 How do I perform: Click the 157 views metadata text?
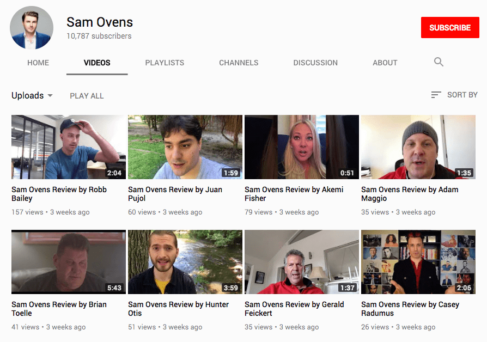[x=27, y=212]
